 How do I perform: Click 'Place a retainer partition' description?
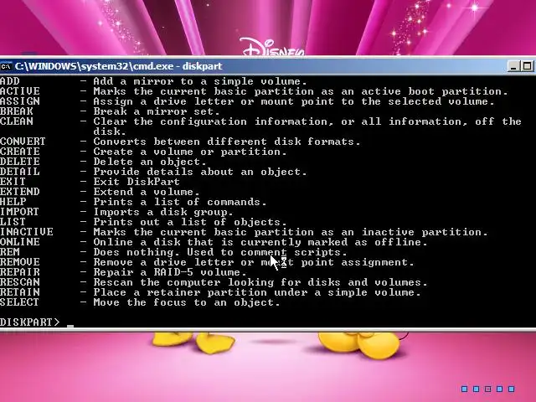(x=257, y=292)
